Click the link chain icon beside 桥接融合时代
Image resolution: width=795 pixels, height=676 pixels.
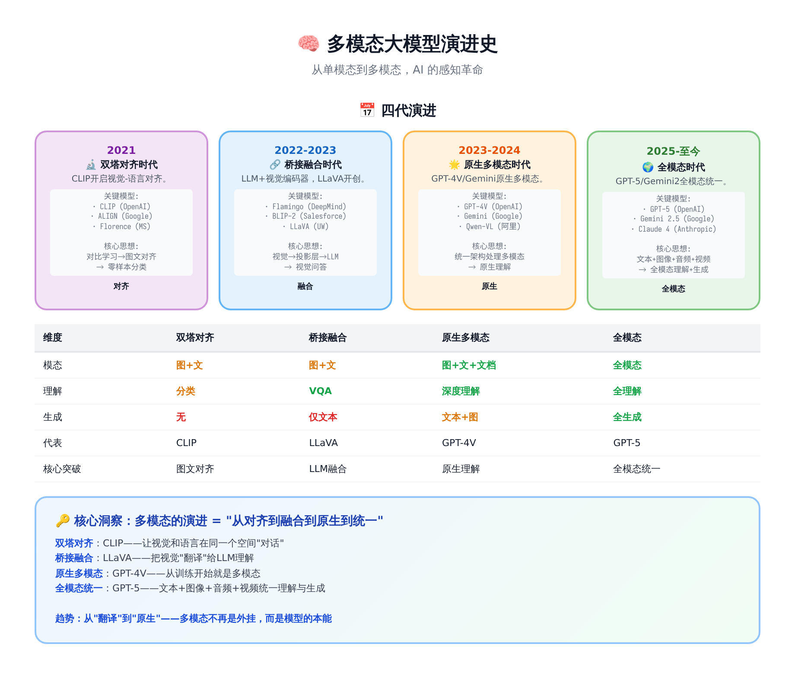(x=275, y=165)
